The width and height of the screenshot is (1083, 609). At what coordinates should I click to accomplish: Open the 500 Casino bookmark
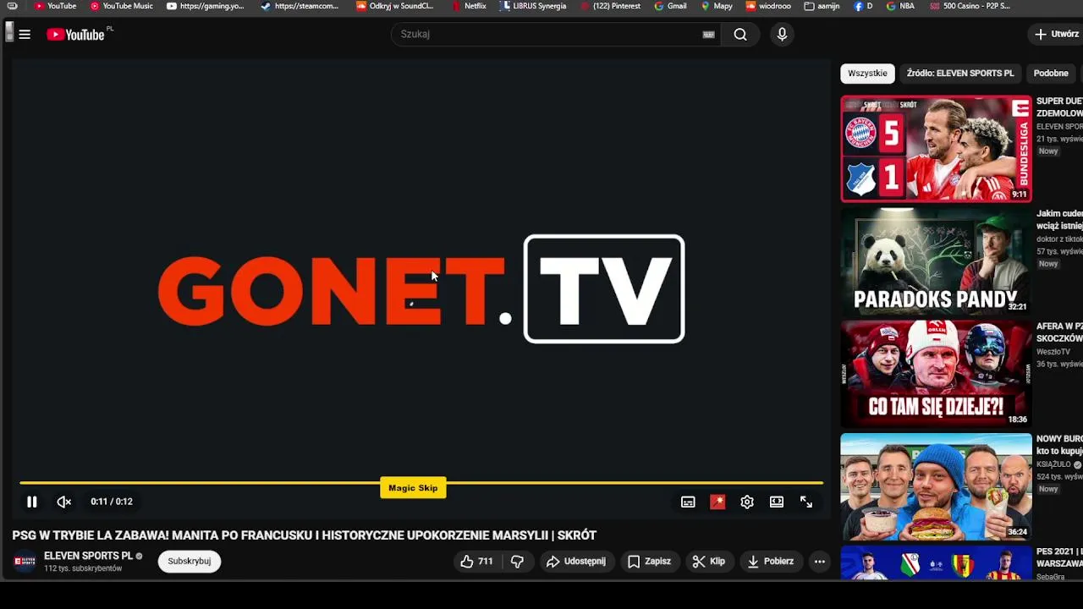coord(970,6)
